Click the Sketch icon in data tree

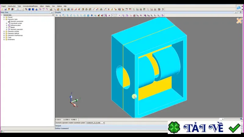coord(9,27)
